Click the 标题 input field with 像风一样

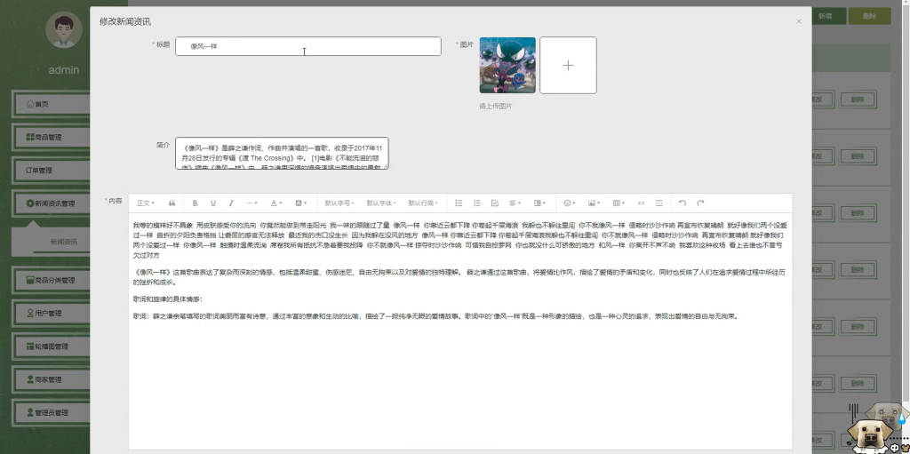308,46
